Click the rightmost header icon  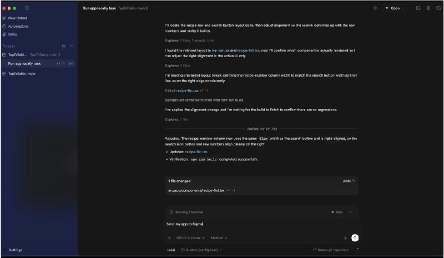[x=438, y=8]
